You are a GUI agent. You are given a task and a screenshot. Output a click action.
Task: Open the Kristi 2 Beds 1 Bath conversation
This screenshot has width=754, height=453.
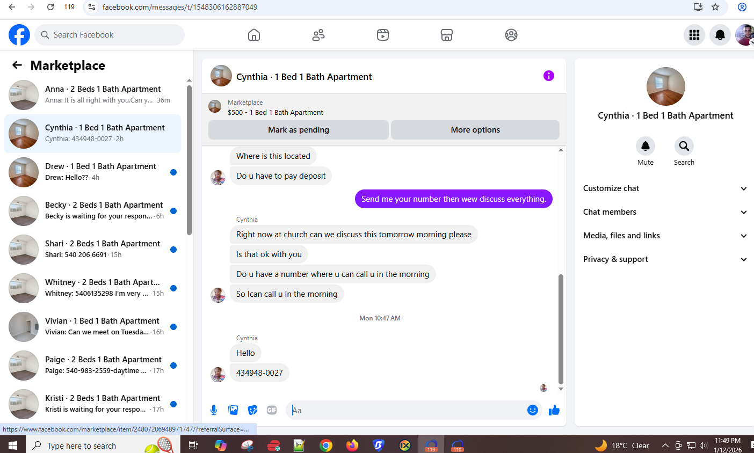tap(92, 404)
